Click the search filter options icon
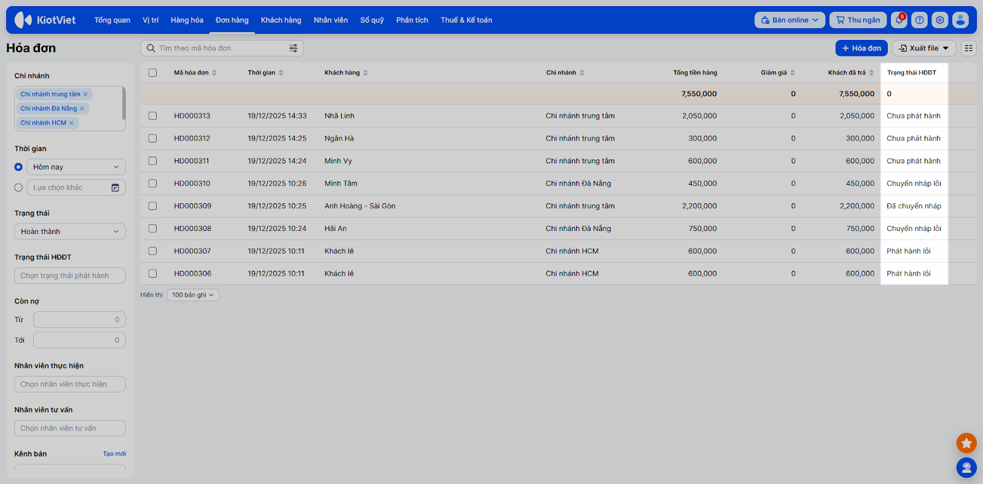983x484 pixels. [294, 48]
